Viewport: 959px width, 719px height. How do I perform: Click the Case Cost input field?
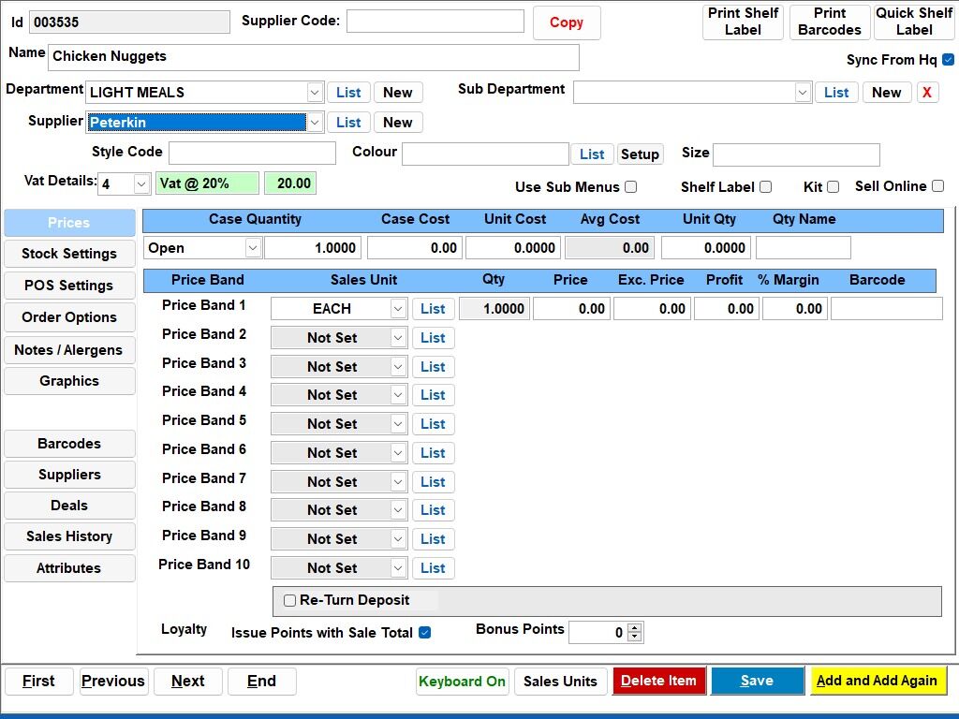(414, 247)
